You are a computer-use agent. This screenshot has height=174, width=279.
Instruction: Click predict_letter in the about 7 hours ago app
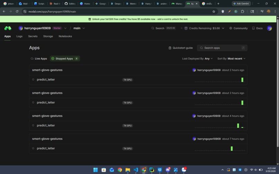tap(46, 148)
